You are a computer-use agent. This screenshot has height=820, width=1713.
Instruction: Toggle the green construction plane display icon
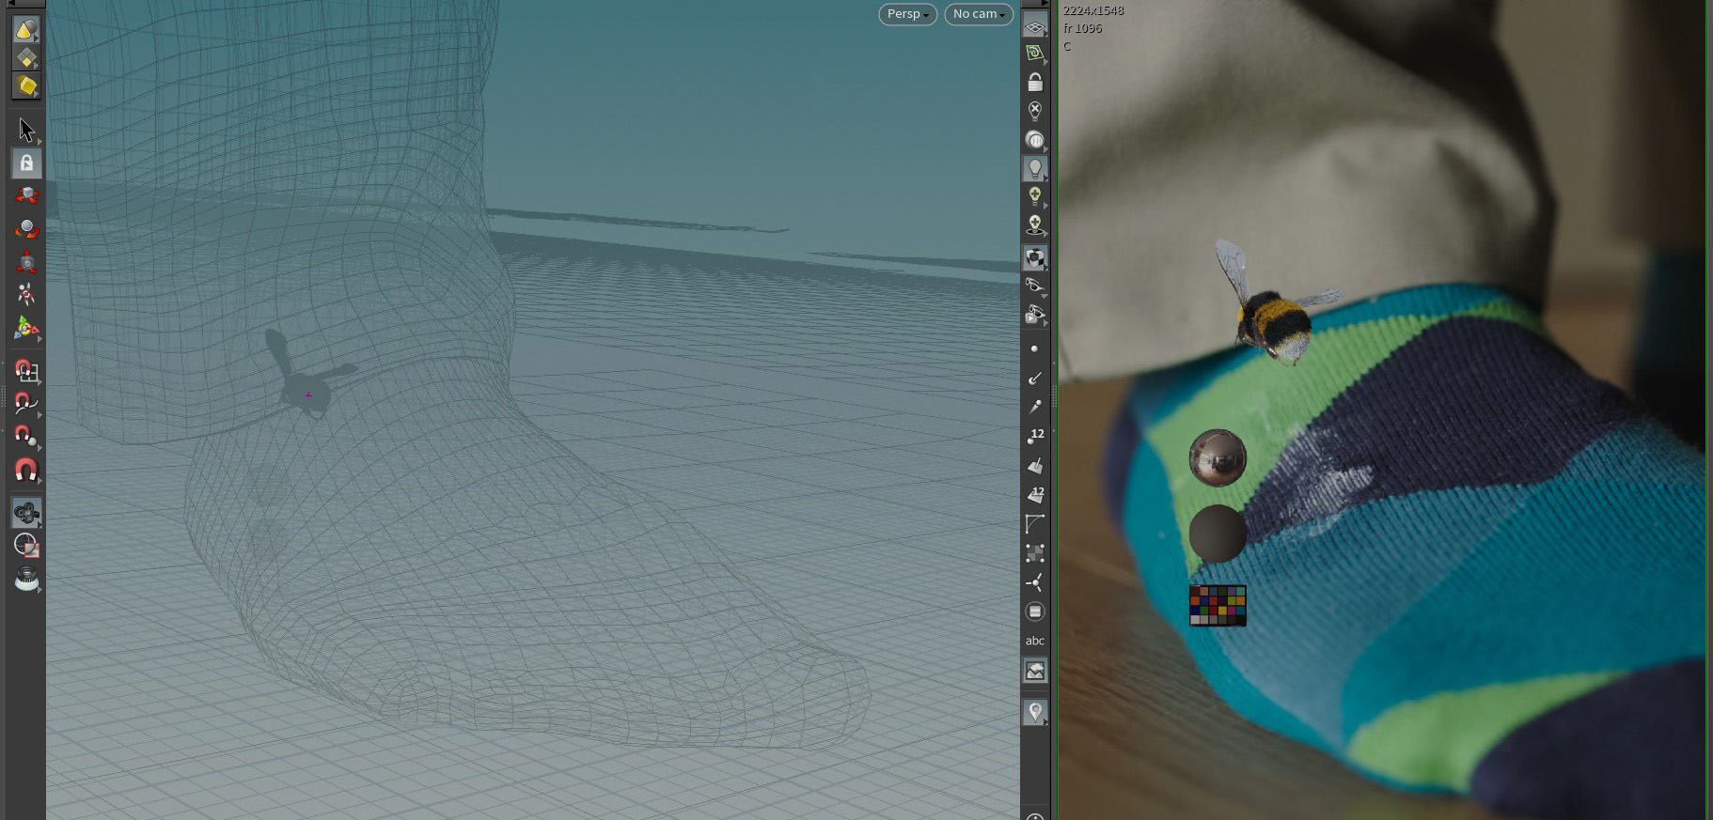pos(1034,54)
